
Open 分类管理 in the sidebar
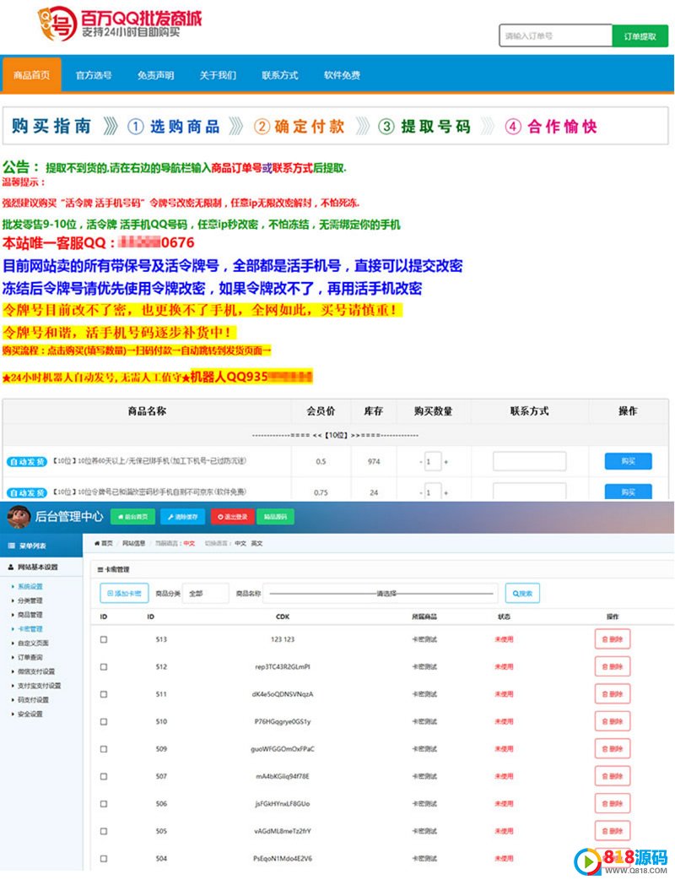(x=30, y=600)
